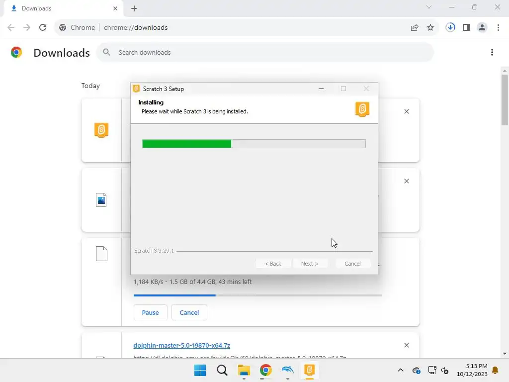This screenshot has height=382, width=509.
Task: Click the Chrome logo next to Downloads
Action: 16,52
